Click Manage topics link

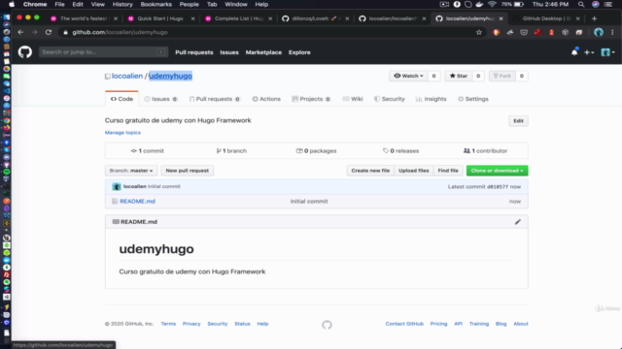(x=122, y=133)
